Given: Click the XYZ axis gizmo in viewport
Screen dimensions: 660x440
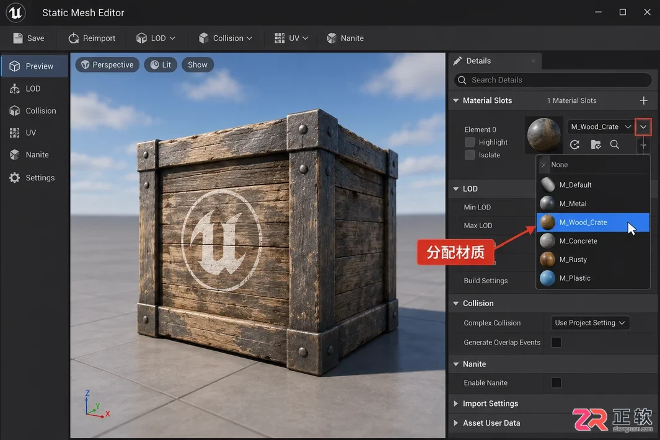Looking at the screenshot, I should click(97, 404).
